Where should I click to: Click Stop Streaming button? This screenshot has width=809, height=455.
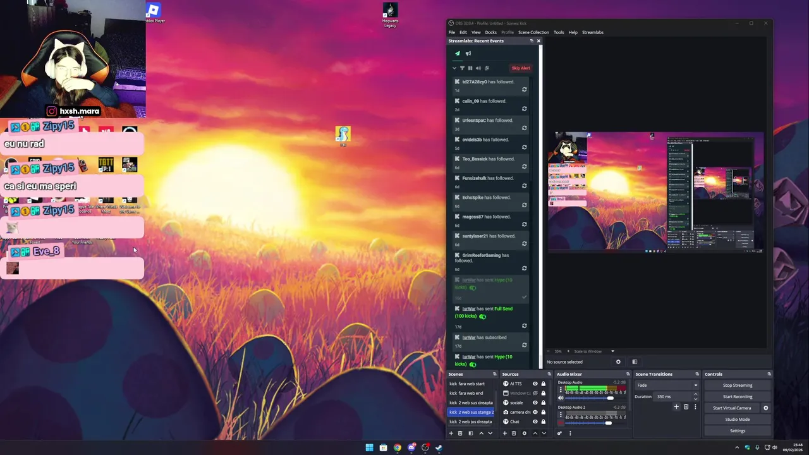pyautogui.click(x=738, y=385)
